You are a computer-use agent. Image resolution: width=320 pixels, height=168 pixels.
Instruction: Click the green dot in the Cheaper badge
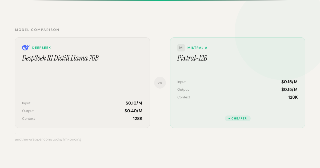[229, 118]
